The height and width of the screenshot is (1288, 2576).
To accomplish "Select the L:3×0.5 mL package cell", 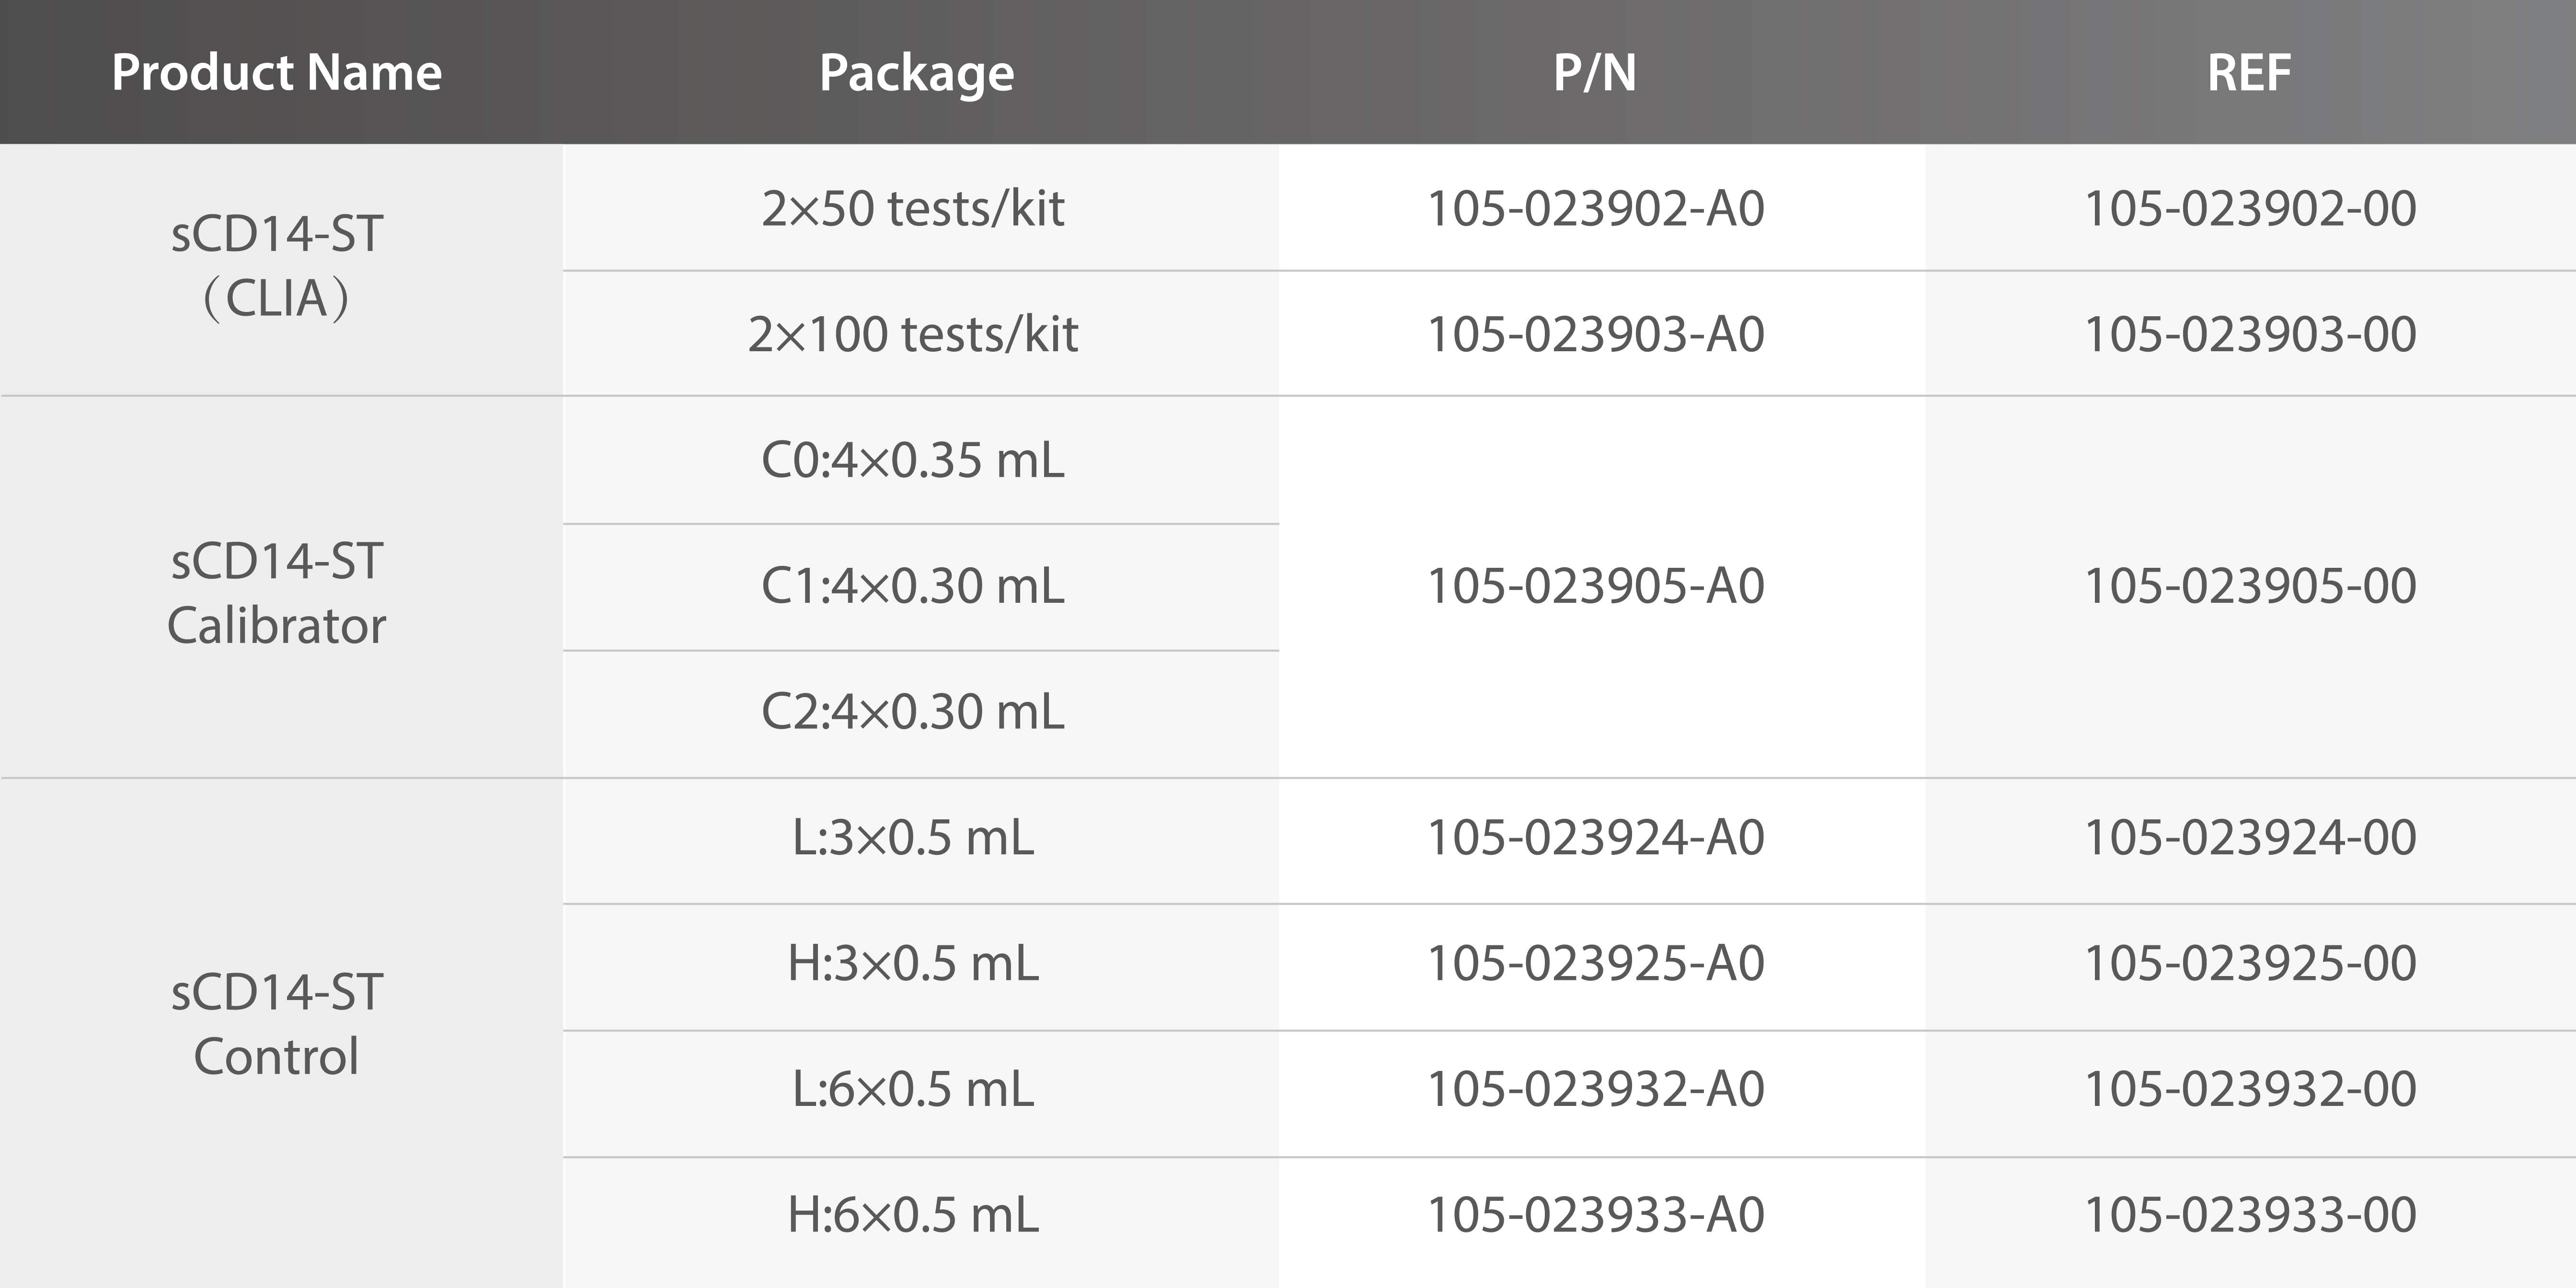I will [912, 838].
